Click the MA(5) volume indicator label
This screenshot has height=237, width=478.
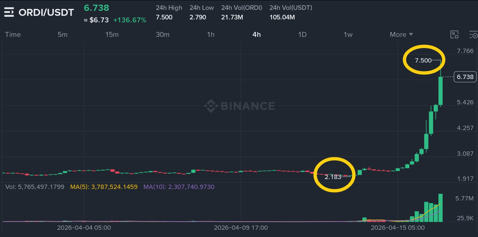point(104,187)
